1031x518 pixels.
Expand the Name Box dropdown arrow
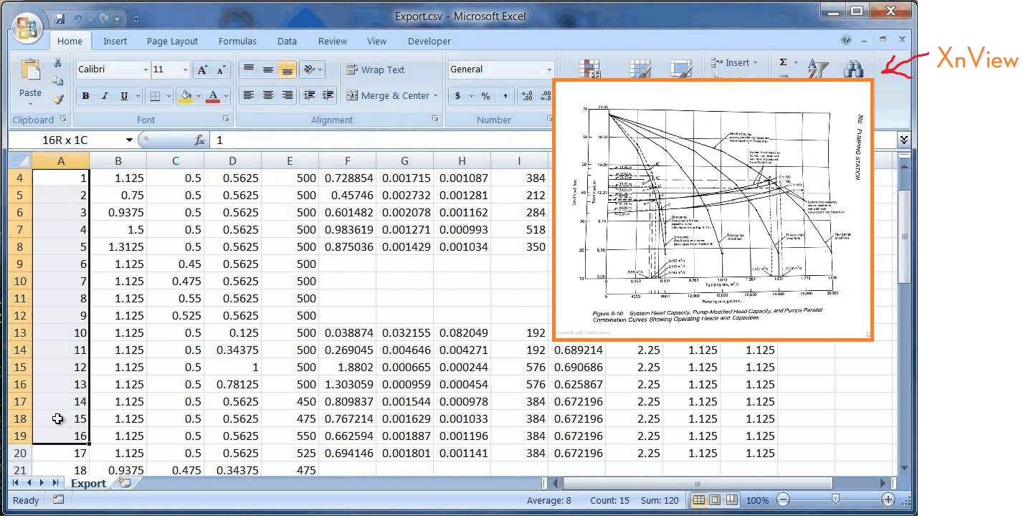pos(129,140)
